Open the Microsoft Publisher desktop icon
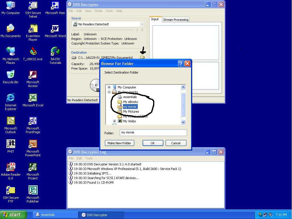Viewport: 292px width, 219px height. [33, 190]
